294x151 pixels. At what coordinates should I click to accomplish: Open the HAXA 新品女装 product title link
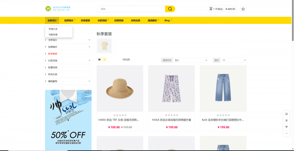click(171, 120)
